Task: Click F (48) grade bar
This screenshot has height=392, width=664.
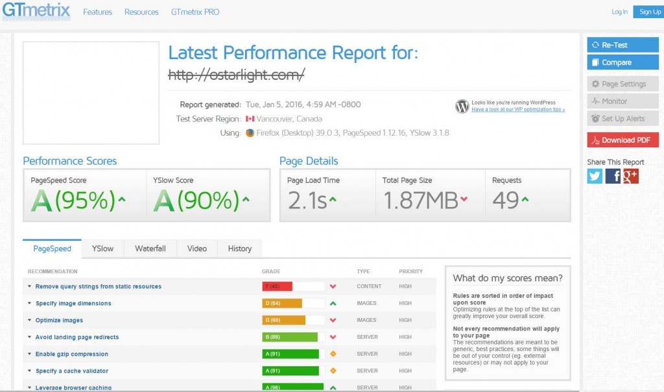Action: (x=277, y=286)
